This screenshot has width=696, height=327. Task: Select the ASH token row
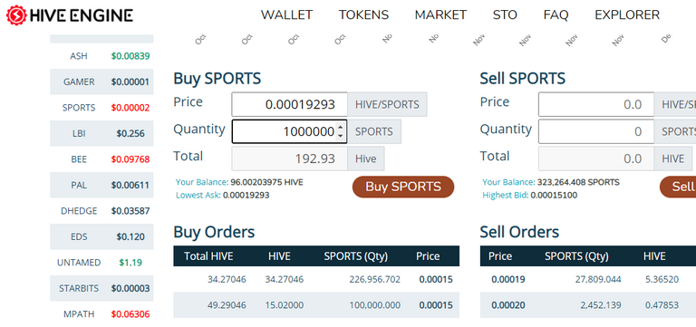101,56
